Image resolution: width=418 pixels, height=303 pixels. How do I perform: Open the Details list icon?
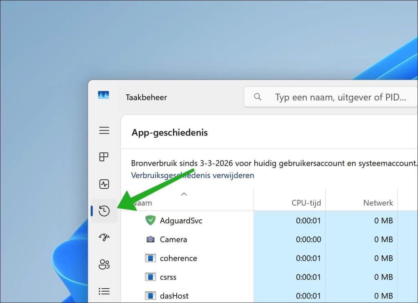click(x=104, y=291)
